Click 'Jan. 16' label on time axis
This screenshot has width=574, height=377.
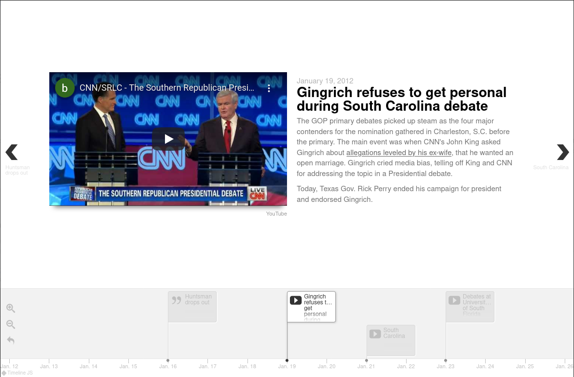(x=168, y=366)
